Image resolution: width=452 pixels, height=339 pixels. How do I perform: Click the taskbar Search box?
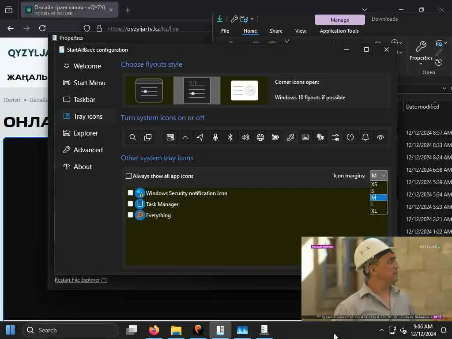[71, 330]
